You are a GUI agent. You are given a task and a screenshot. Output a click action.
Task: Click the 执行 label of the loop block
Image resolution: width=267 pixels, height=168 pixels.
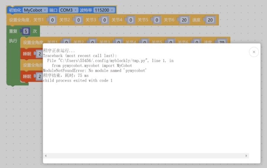point(13,41)
